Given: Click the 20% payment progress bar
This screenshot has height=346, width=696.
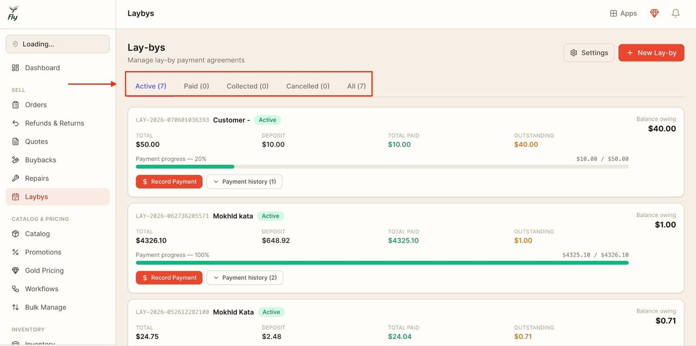Looking at the screenshot, I should tap(382, 166).
